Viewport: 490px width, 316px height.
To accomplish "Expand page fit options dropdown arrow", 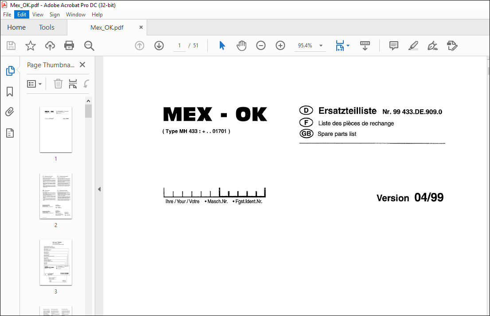I will [x=348, y=46].
